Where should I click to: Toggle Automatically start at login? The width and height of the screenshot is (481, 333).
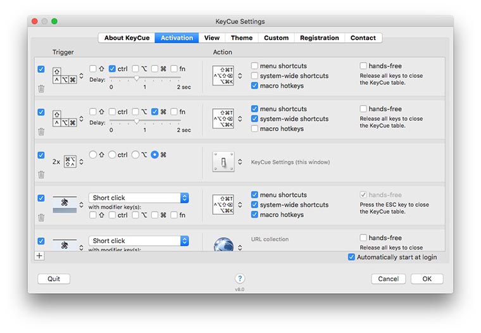[351, 257]
